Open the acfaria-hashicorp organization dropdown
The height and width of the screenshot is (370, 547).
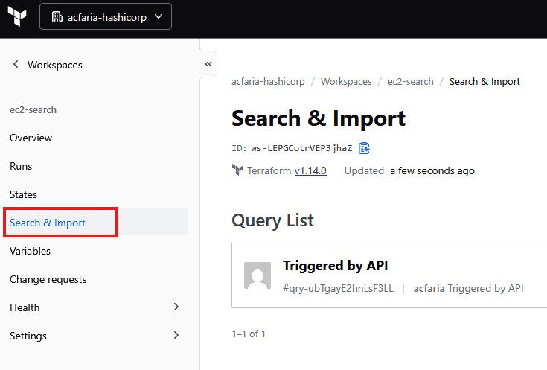(x=106, y=16)
